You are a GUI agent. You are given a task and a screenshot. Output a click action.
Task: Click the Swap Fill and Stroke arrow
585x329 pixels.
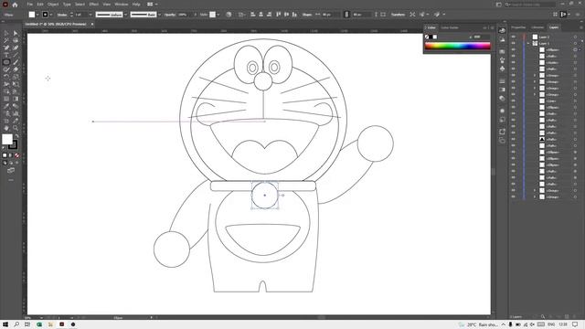click(x=16, y=136)
